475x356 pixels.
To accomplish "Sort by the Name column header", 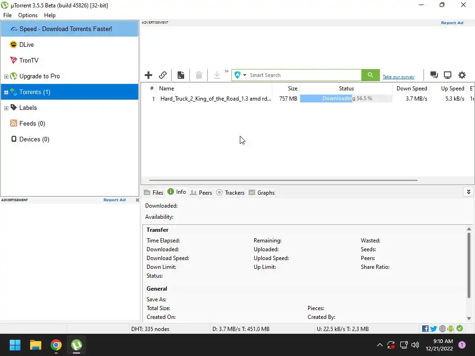I will coord(214,89).
